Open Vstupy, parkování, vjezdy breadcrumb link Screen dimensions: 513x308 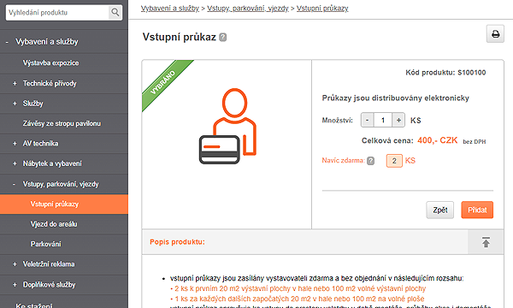click(x=248, y=9)
